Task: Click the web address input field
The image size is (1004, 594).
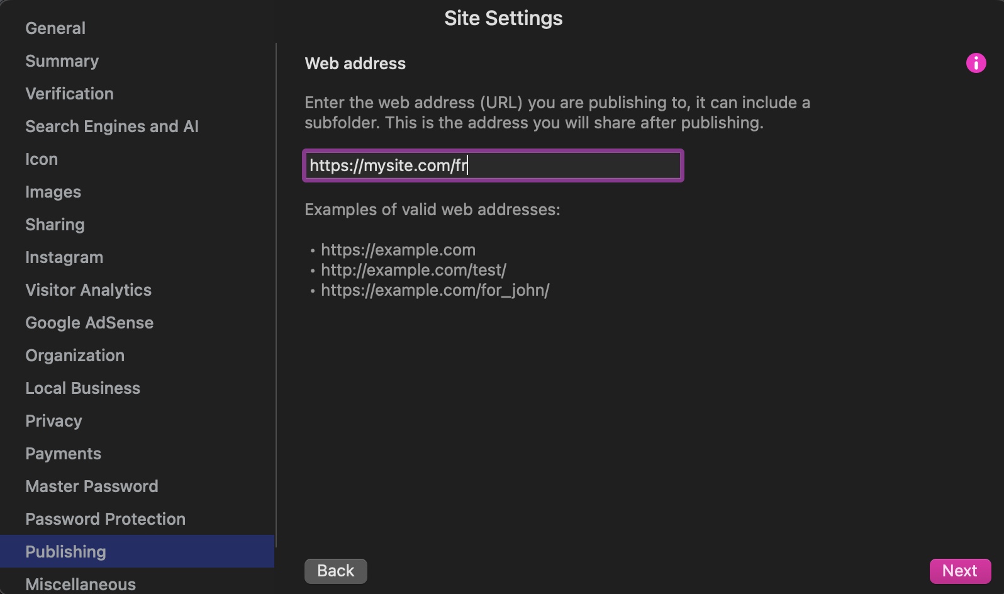Action: [493, 165]
